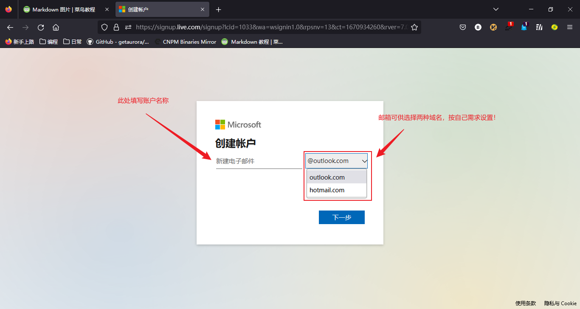Choose outlook.com from the domain list
Screen dimensions: 580x309
pyautogui.click(x=337, y=177)
